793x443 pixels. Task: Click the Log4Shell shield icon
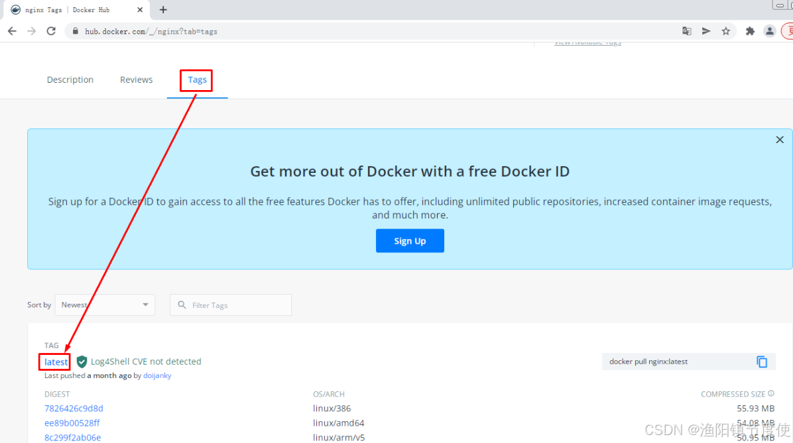click(x=82, y=362)
